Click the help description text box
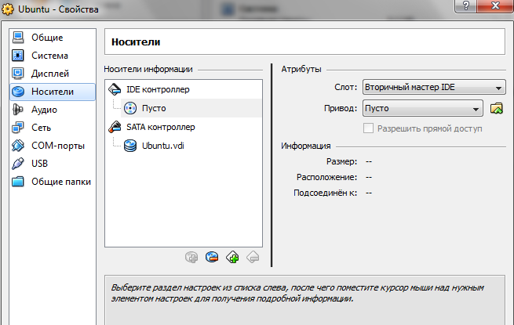Image resolution: width=514 pixels, height=325 pixels. click(304, 300)
